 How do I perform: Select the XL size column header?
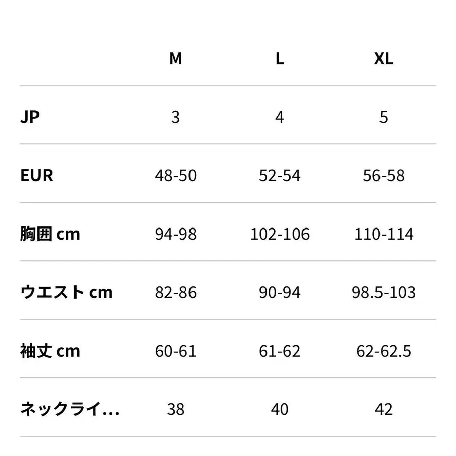click(x=384, y=59)
